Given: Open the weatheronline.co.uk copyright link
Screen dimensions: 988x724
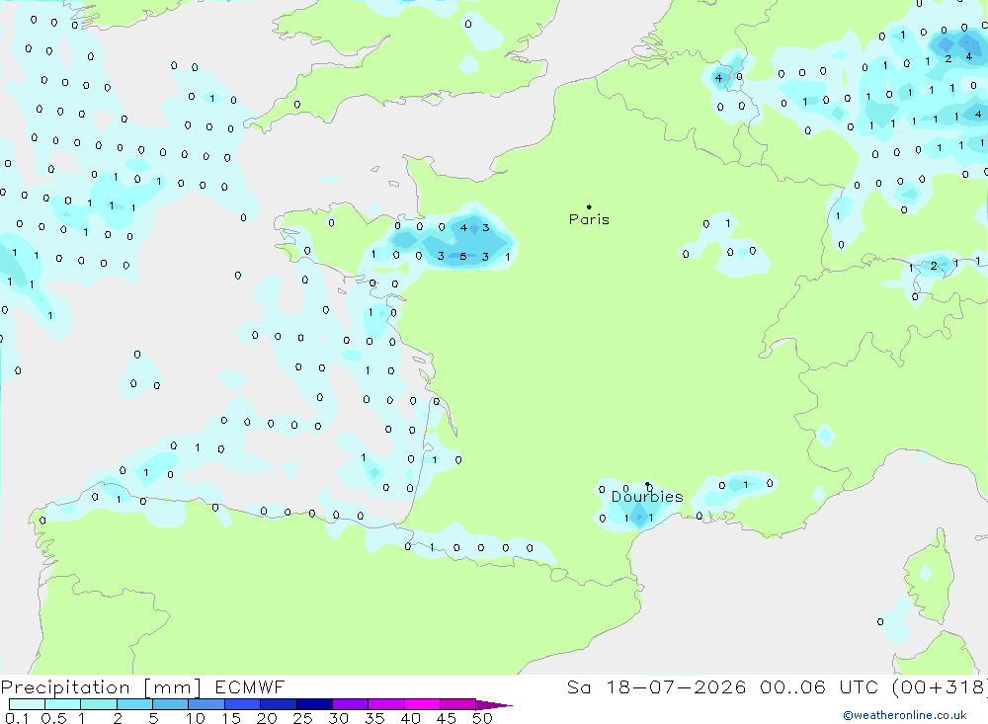Looking at the screenshot, I should [905, 715].
